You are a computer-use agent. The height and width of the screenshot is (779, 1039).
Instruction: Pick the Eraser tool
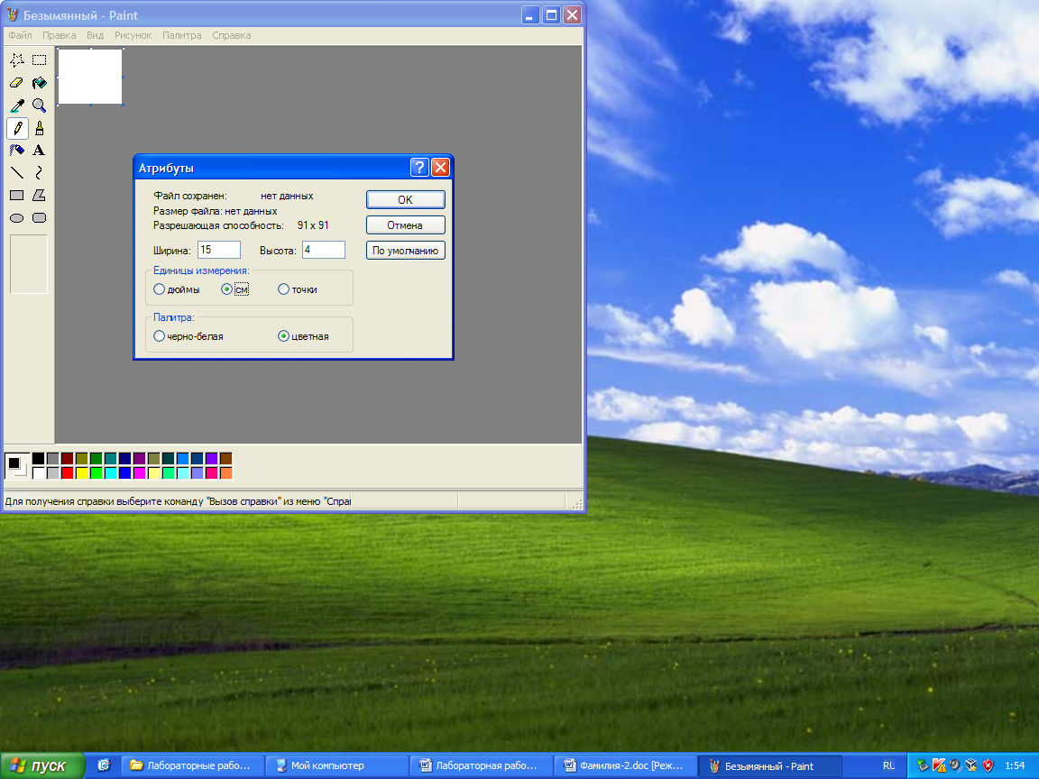17,83
